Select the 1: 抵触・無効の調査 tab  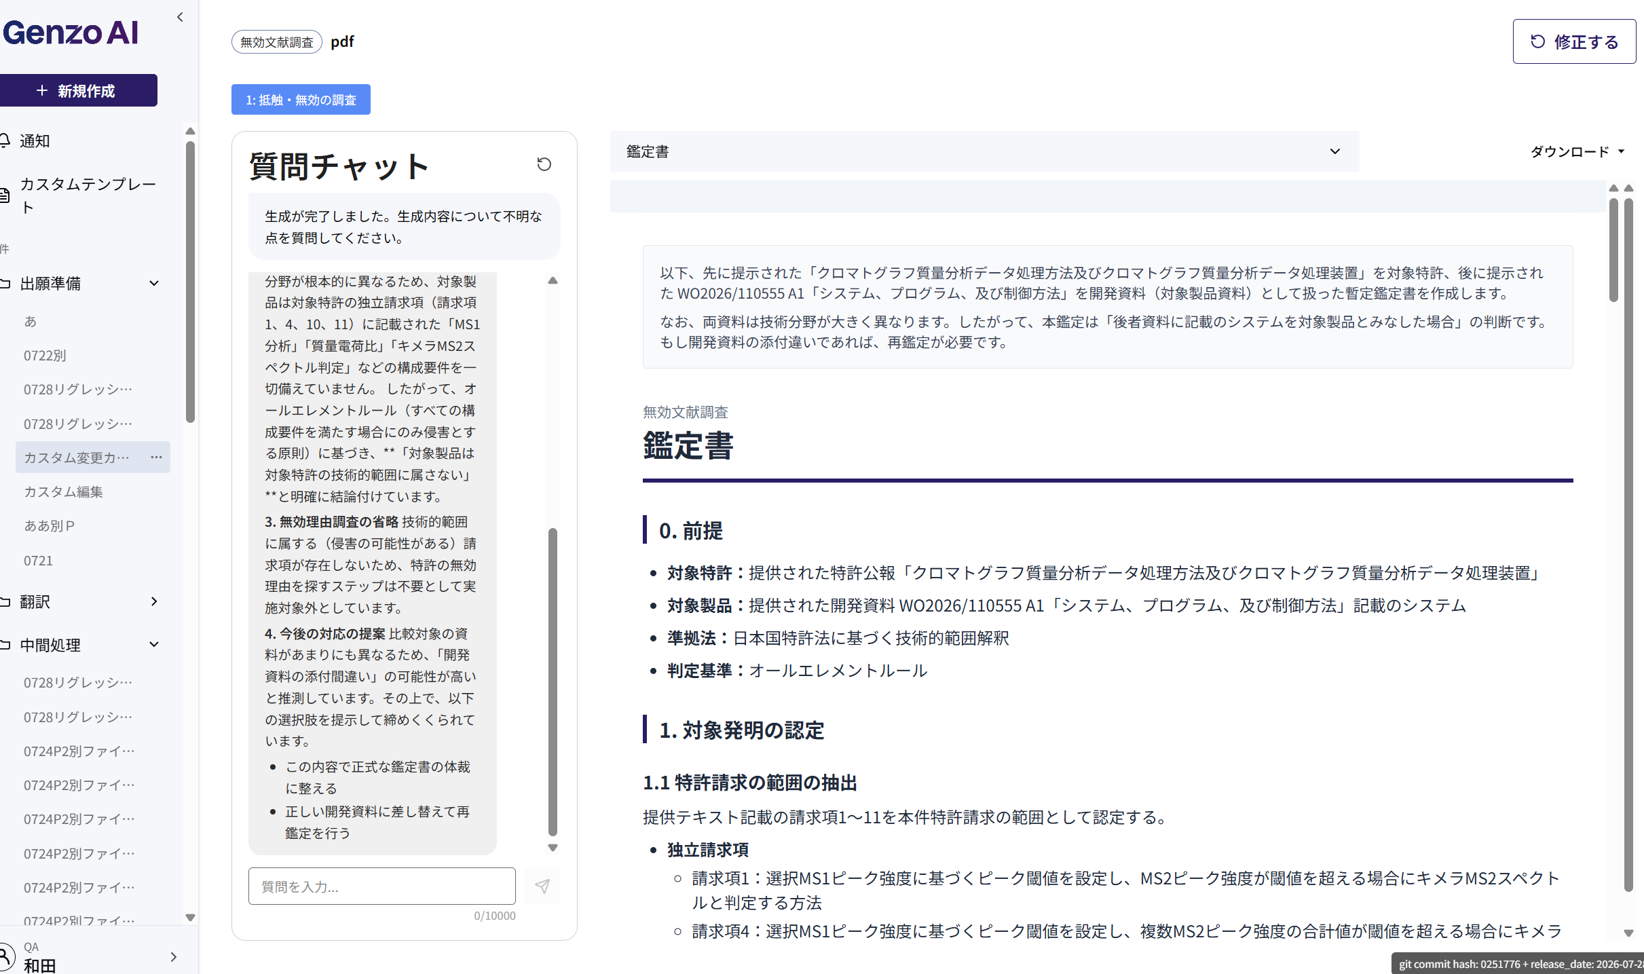pyautogui.click(x=301, y=100)
